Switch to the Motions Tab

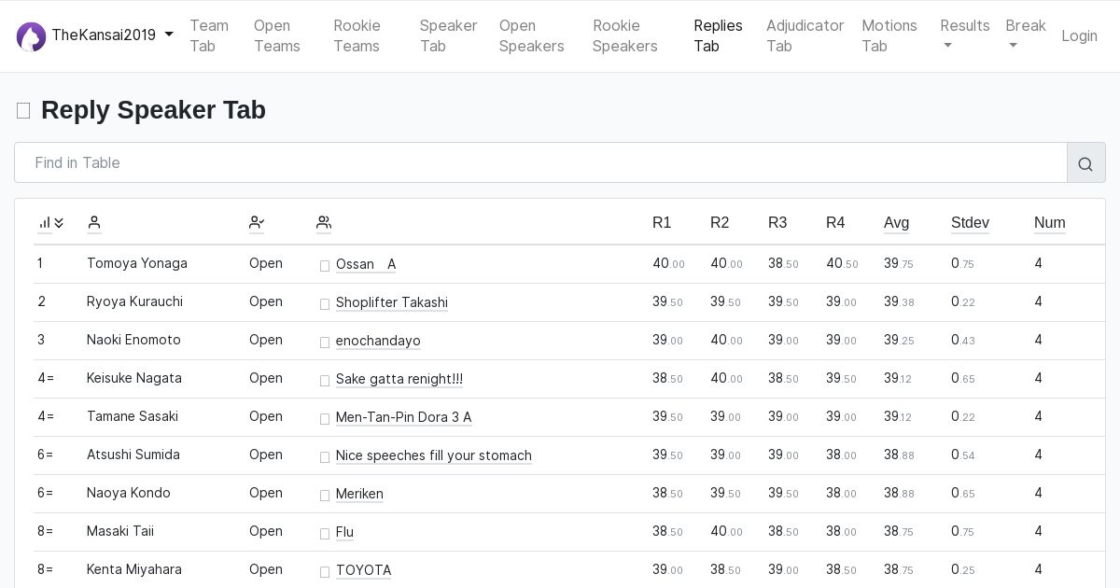tap(889, 35)
